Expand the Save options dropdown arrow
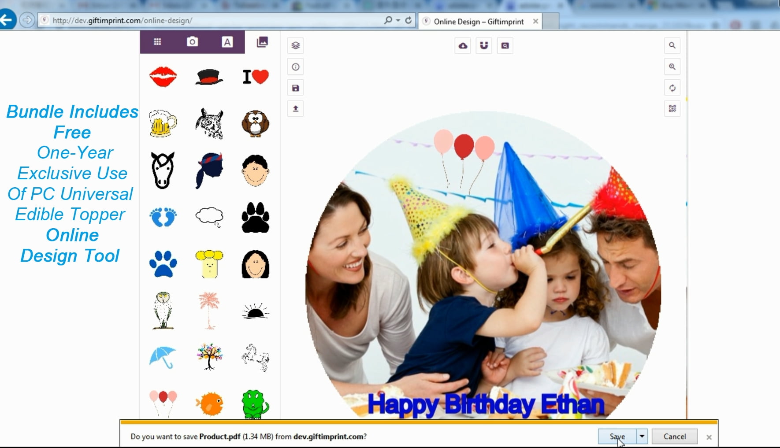 coord(642,436)
